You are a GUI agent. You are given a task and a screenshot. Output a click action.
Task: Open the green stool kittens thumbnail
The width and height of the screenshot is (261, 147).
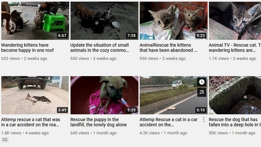click(x=35, y=21)
